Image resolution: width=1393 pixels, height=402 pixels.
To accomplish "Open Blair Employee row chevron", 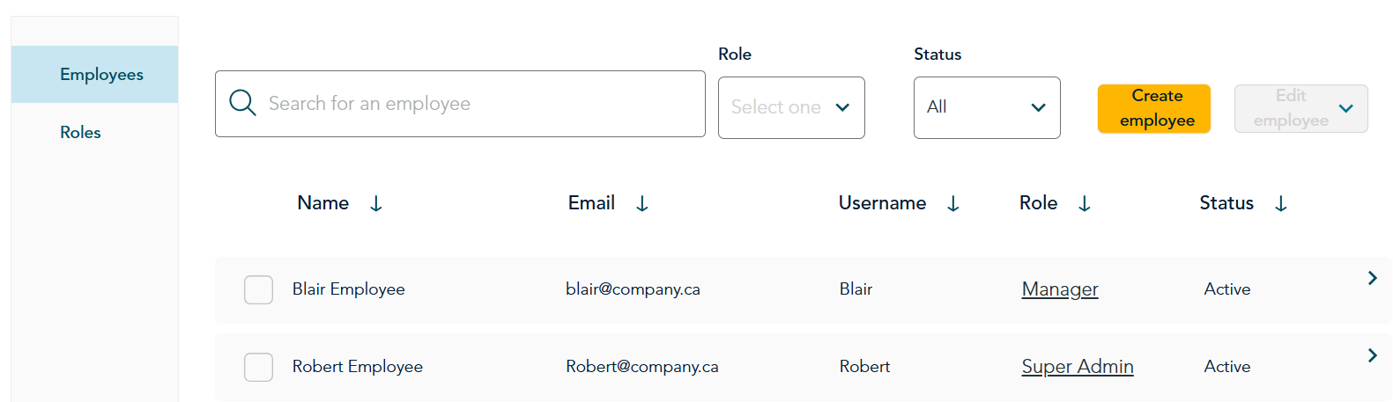I will (x=1372, y=278).
